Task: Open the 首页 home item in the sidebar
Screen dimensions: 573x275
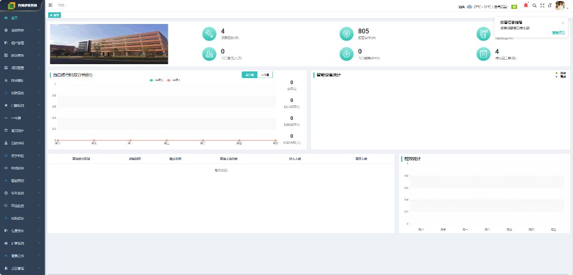Action: [x=22, y=17]
